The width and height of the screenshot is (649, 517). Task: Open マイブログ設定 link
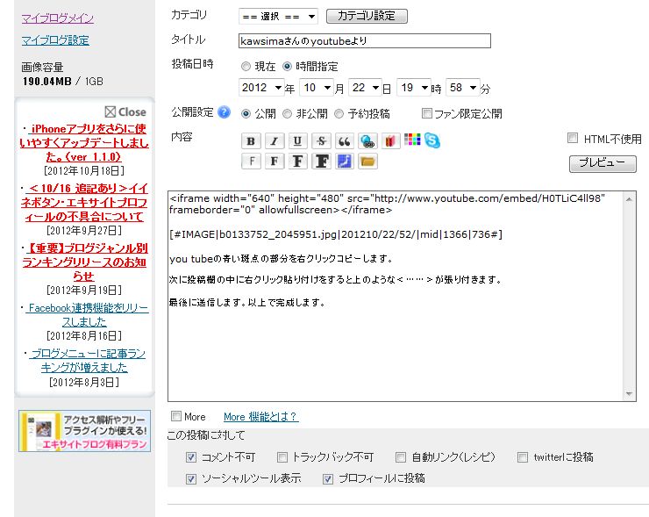click(x=55, y=40)
